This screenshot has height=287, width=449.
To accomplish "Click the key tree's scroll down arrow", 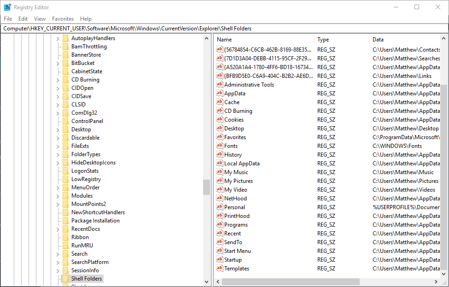I will (x=206, y=281).
